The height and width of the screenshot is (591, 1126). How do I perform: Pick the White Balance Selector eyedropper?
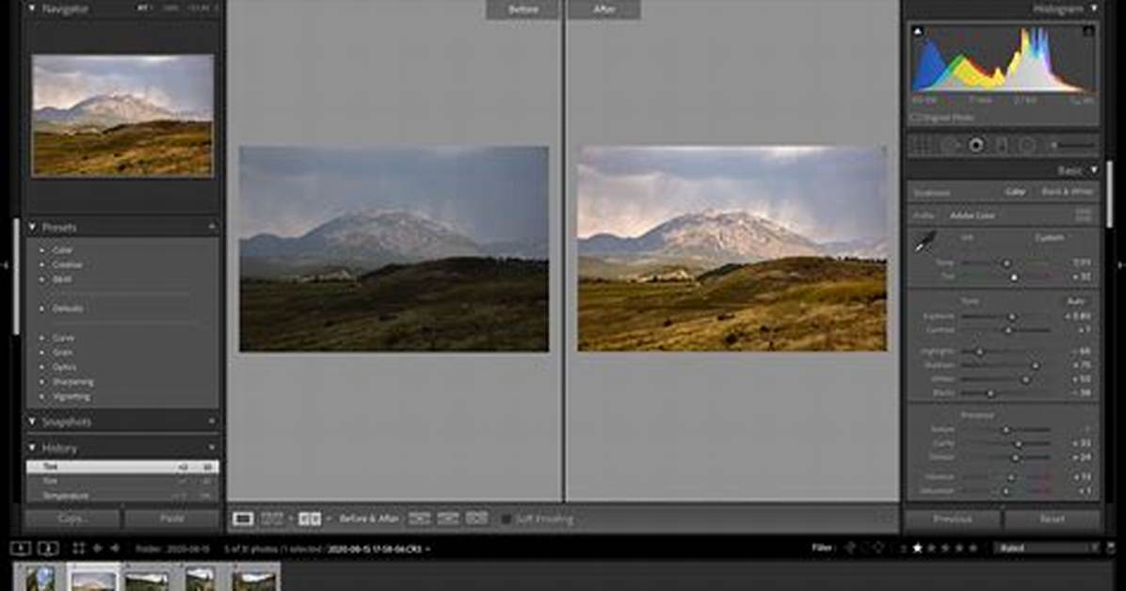pyautogui.click(x=925, y=242)
